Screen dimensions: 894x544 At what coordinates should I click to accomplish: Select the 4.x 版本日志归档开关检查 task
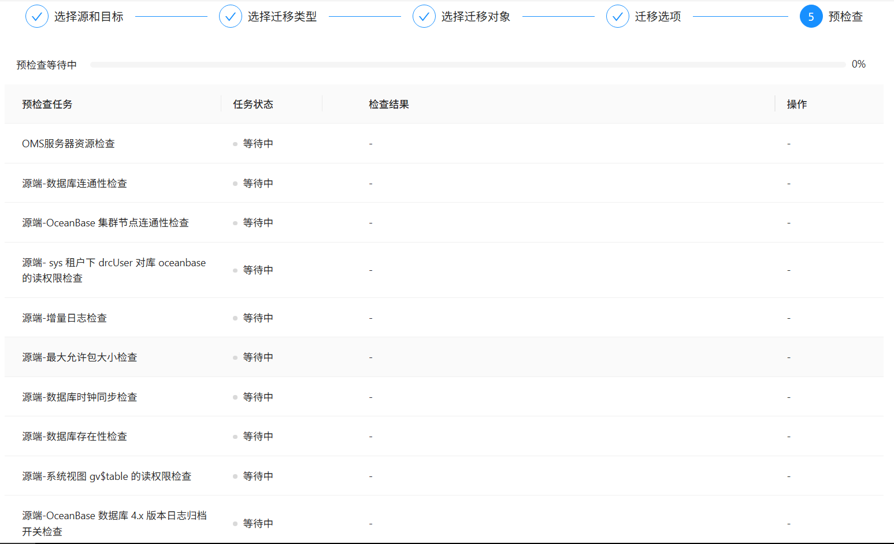click(114, 524)
